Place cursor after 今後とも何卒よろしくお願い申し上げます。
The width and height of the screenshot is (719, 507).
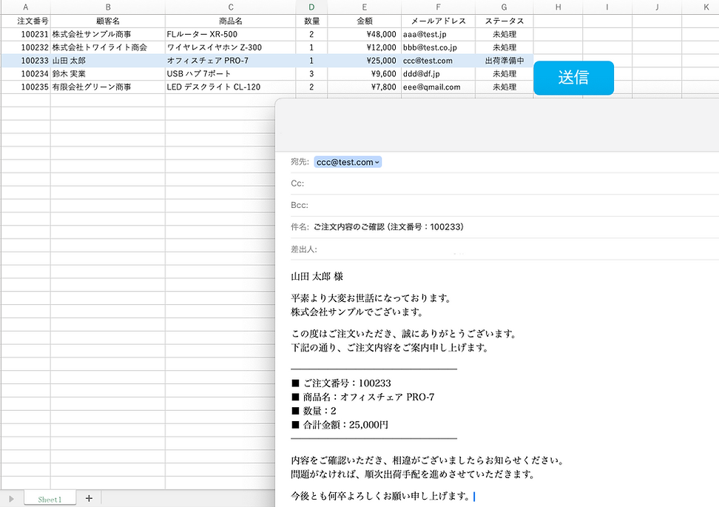[473, 496]
